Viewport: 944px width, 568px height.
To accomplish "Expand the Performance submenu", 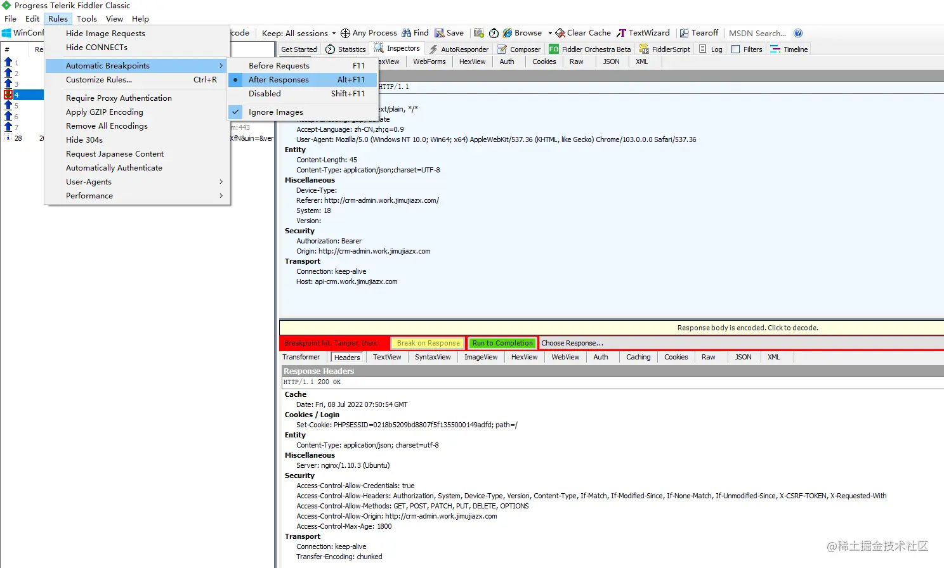I will pyautogui.click(x=137, y=196).
